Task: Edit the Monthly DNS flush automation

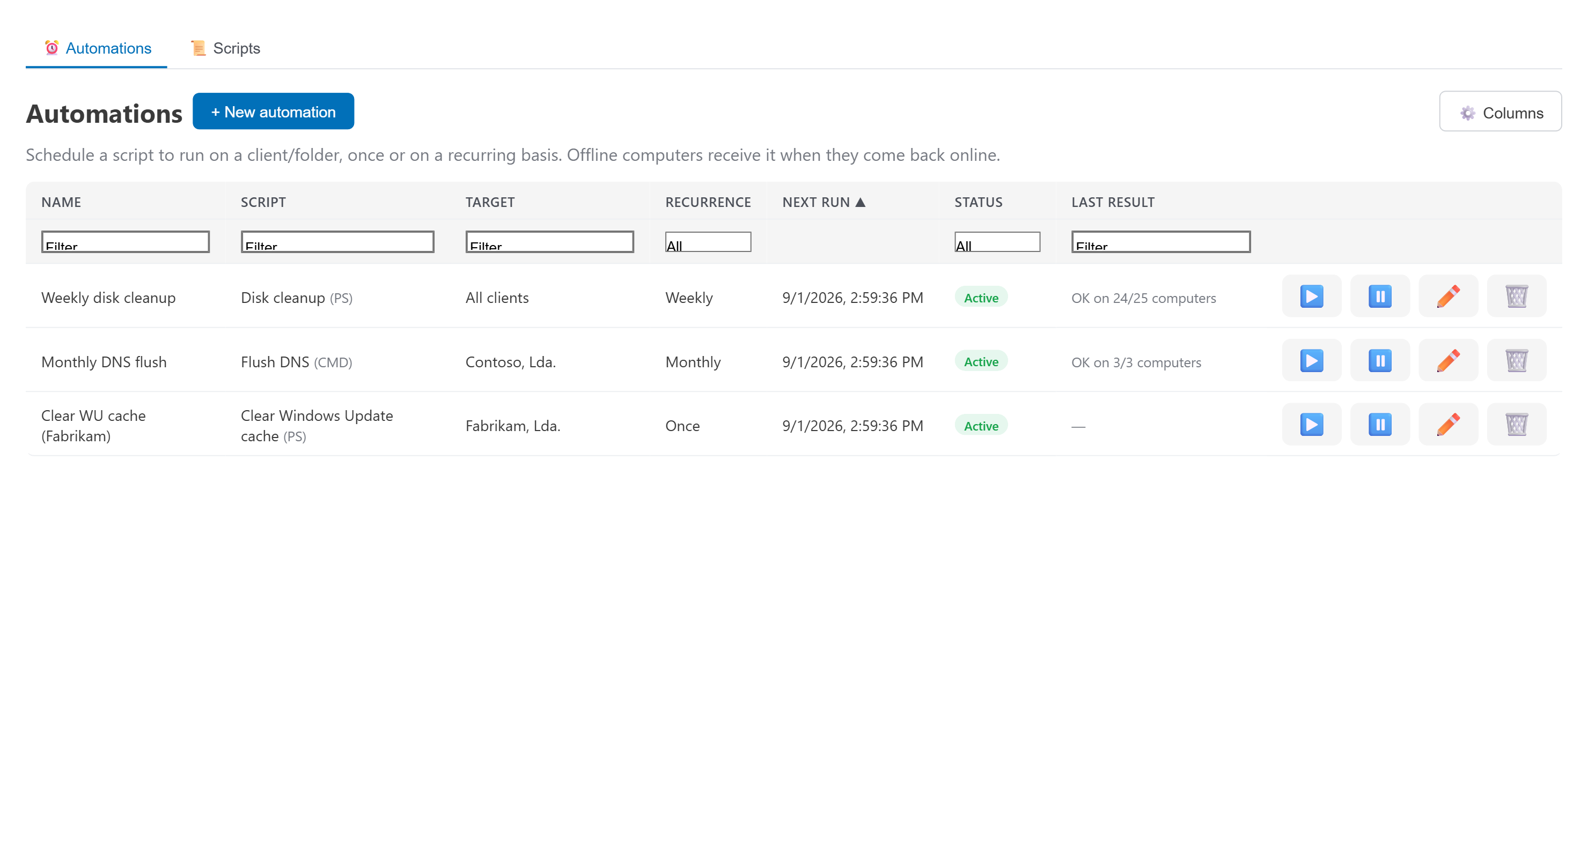Action: (x=1448, y=360)
